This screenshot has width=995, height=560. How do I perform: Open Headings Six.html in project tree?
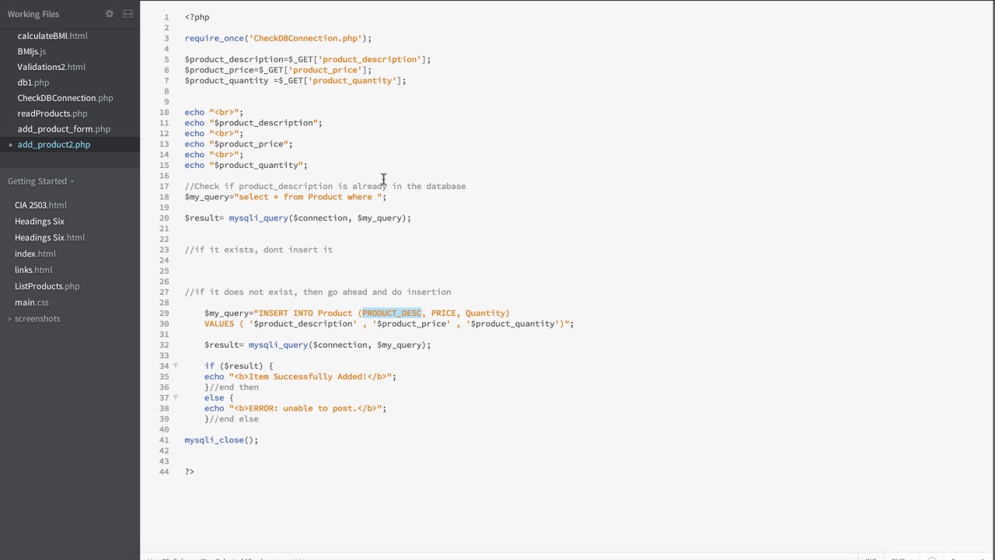[x=50, y=238]
